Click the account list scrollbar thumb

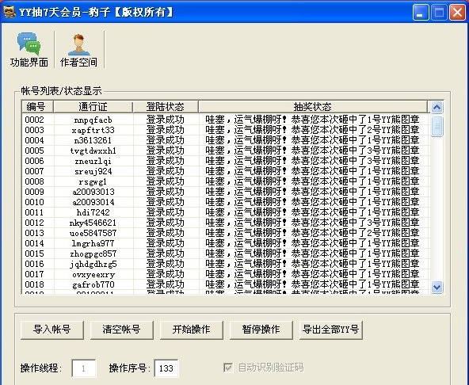(437, 126)
